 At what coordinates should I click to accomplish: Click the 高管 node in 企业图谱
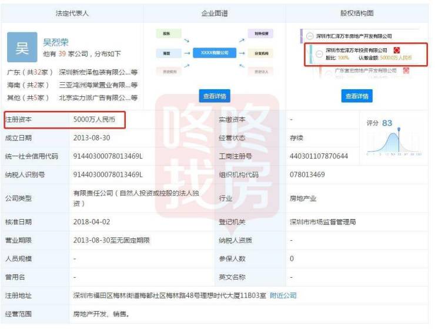click(x=168, y=53)
